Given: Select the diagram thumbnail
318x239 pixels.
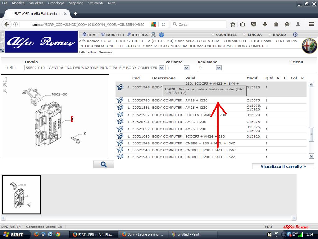Looking at the screenshot, I should (x=21, y=195).
